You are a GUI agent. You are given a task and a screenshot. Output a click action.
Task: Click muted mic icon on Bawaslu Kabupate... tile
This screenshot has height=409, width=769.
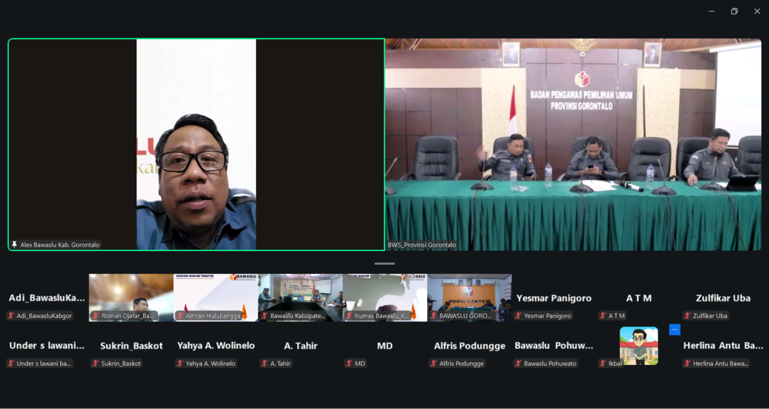[x=265, y=316]
